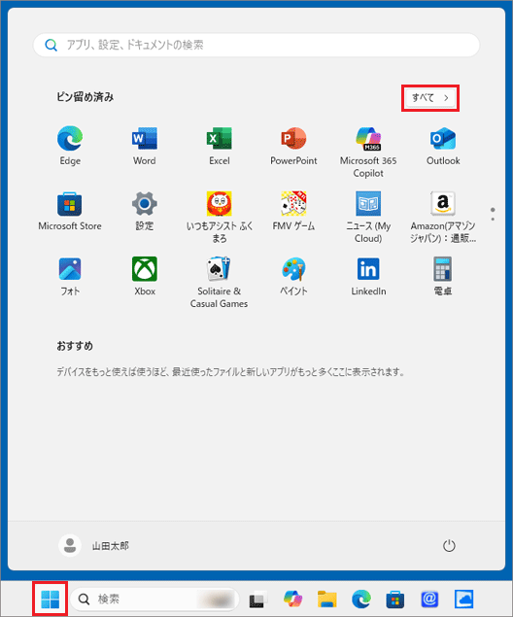Open the LinkedIn pinned app

(x=368, y=277)
